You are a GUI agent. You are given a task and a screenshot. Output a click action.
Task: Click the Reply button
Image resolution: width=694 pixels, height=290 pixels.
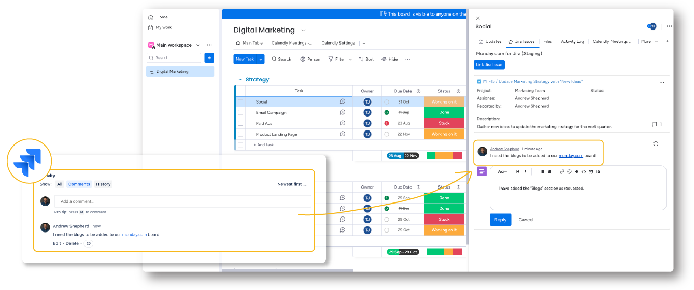point(500,220)
